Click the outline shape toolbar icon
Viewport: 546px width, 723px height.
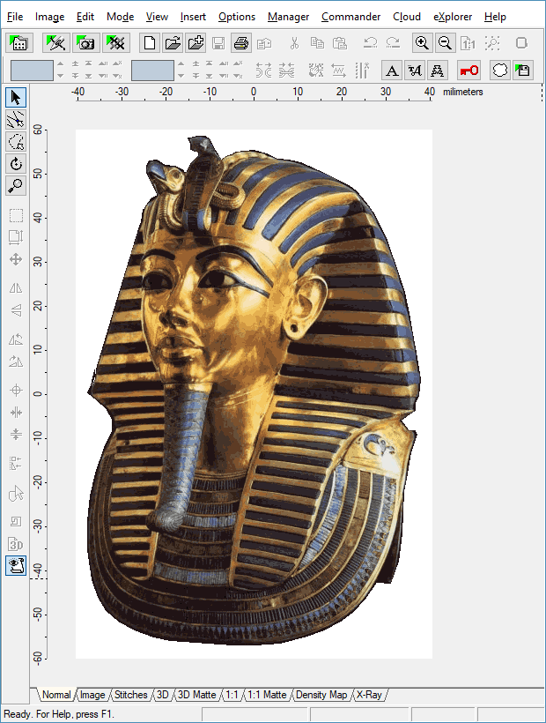(500, 71)
